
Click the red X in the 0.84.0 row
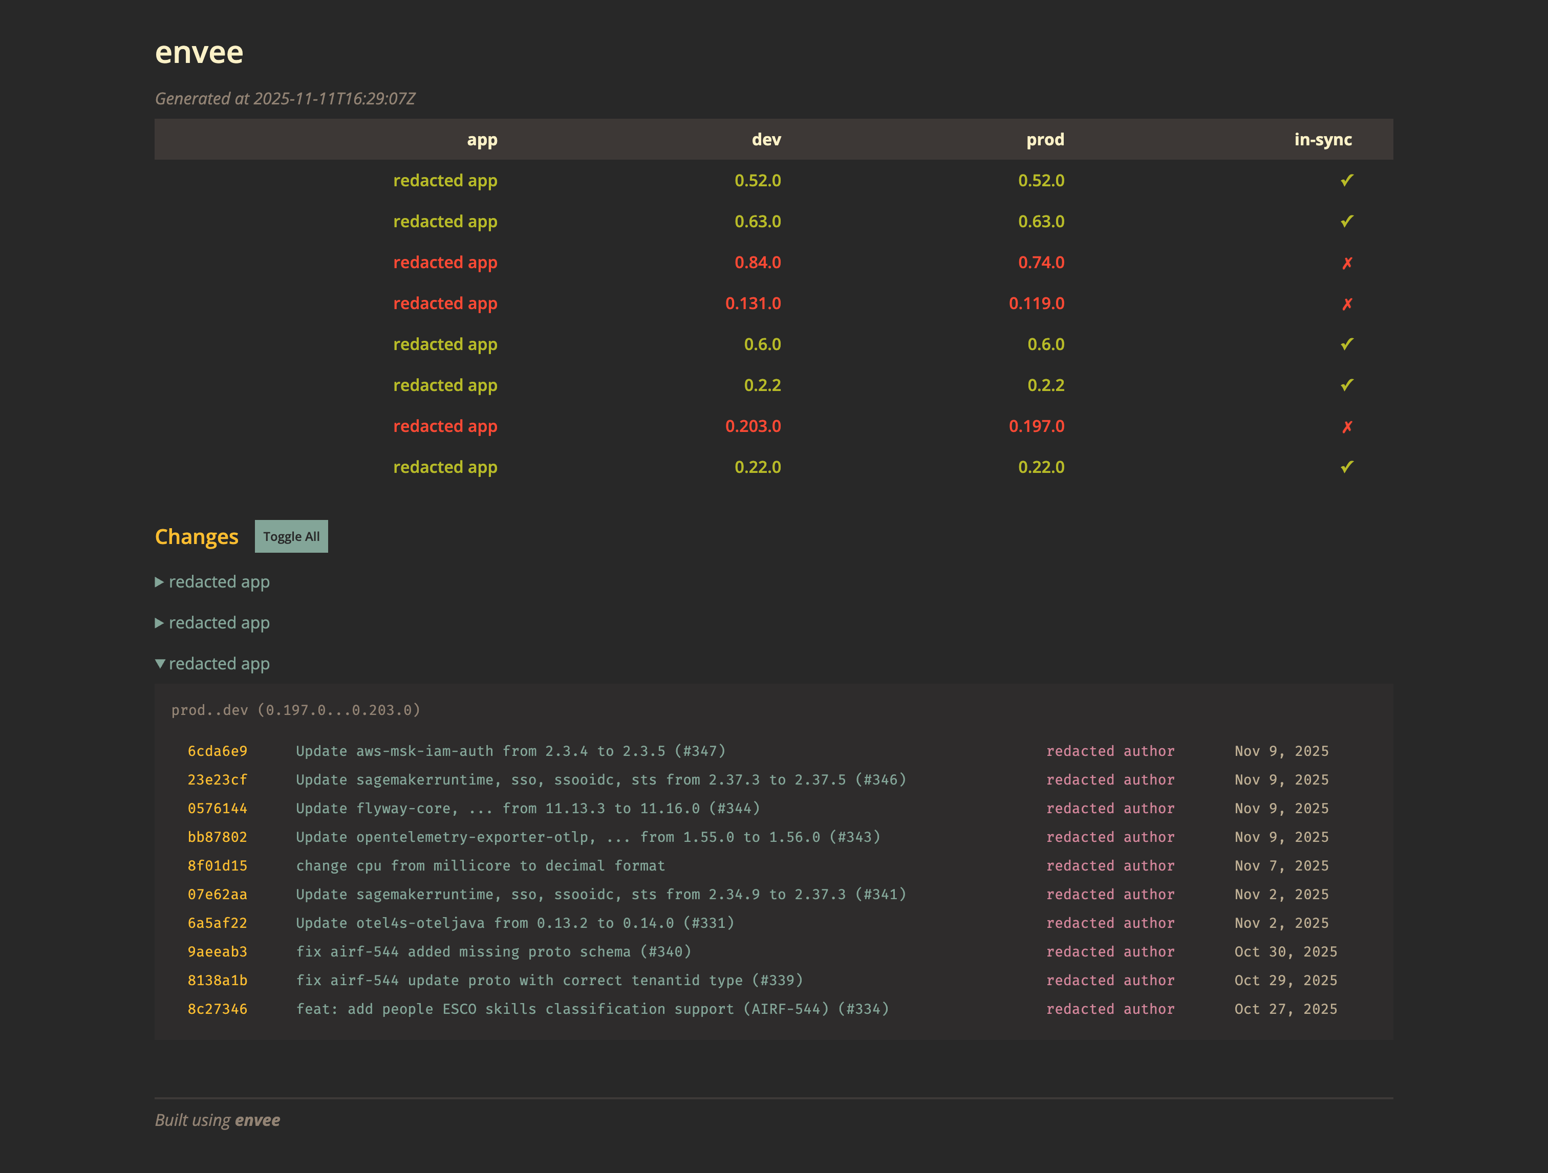tap(1346, 263)
